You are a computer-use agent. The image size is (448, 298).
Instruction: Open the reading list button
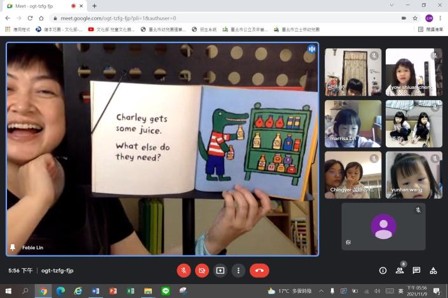[431, 29]
